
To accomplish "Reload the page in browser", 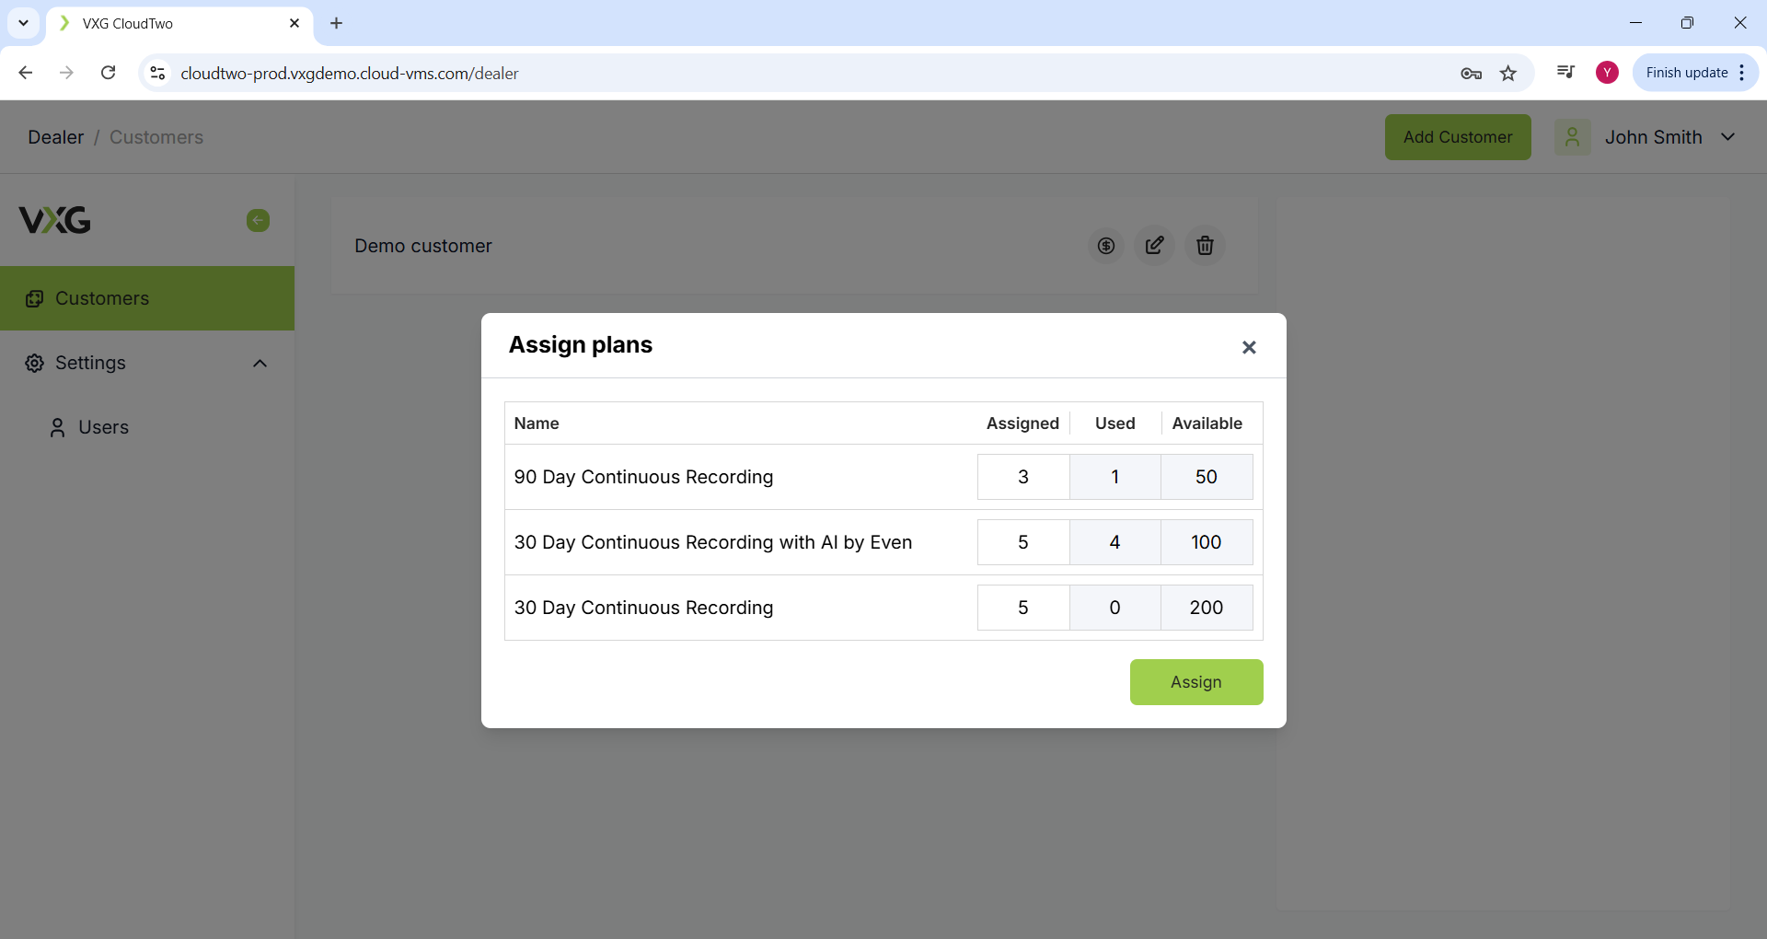I will (x=108, y=73).
